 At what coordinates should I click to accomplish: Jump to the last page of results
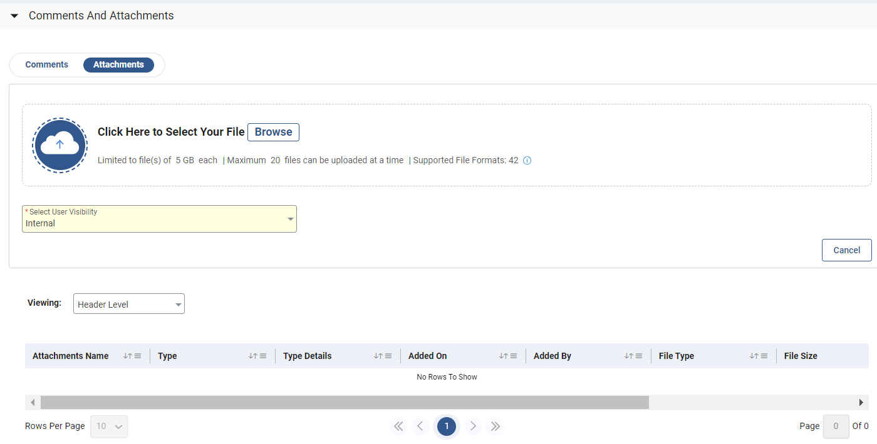pos(496,426)
